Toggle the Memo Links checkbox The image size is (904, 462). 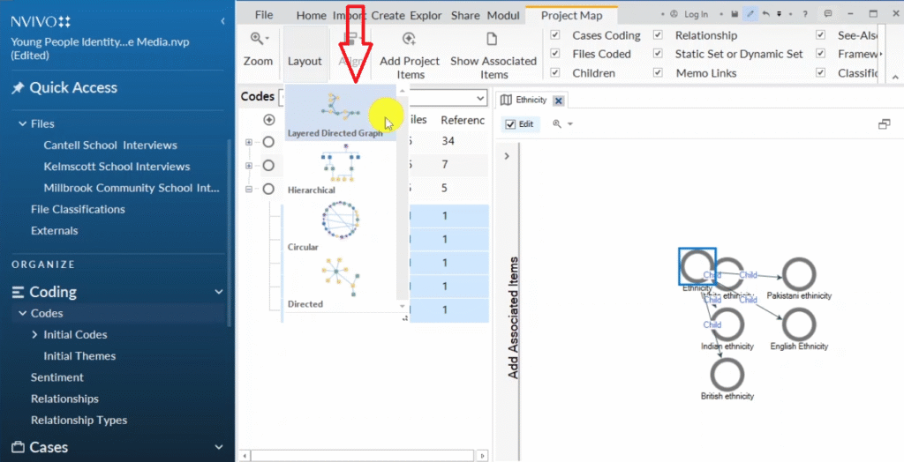[x=659, y=73]
